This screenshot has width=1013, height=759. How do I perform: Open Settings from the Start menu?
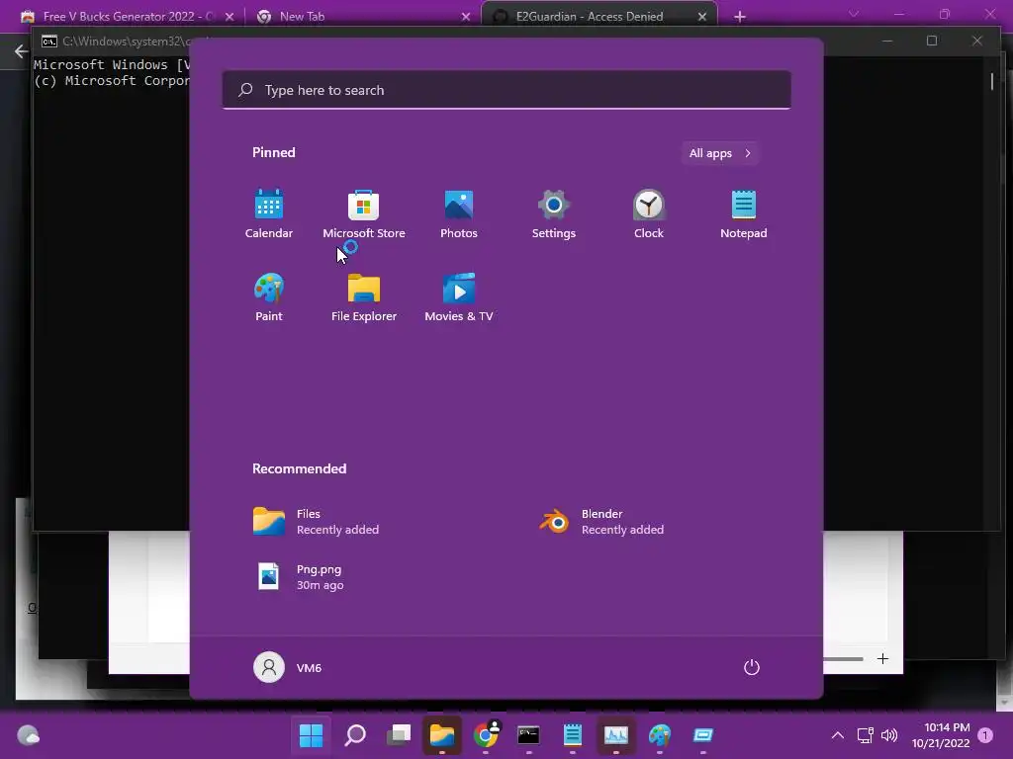tap(554, 214)
